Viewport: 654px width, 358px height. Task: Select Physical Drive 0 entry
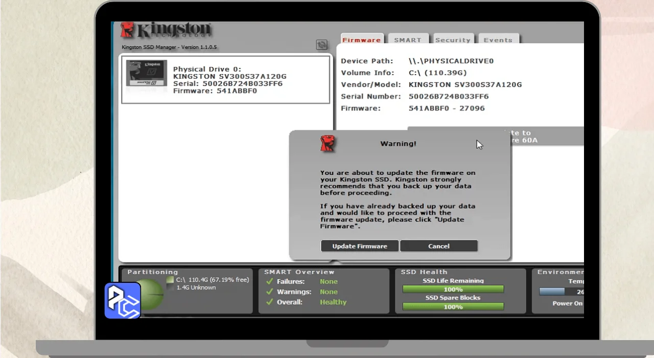pos(225,79)
